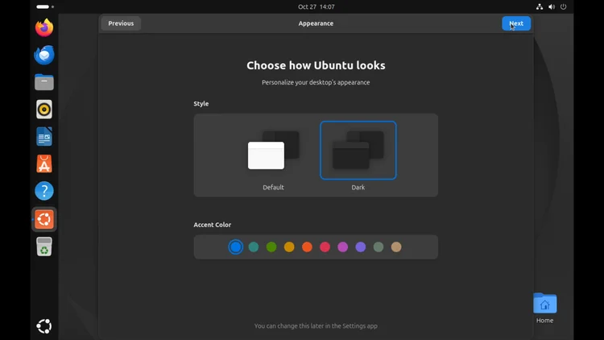Choose the blue accent color

(235, 247)
